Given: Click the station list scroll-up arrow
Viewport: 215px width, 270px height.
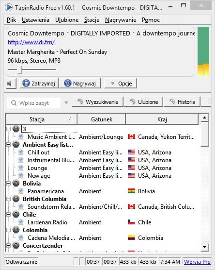Looking at the screenshot, I should [x=204, y=118].
